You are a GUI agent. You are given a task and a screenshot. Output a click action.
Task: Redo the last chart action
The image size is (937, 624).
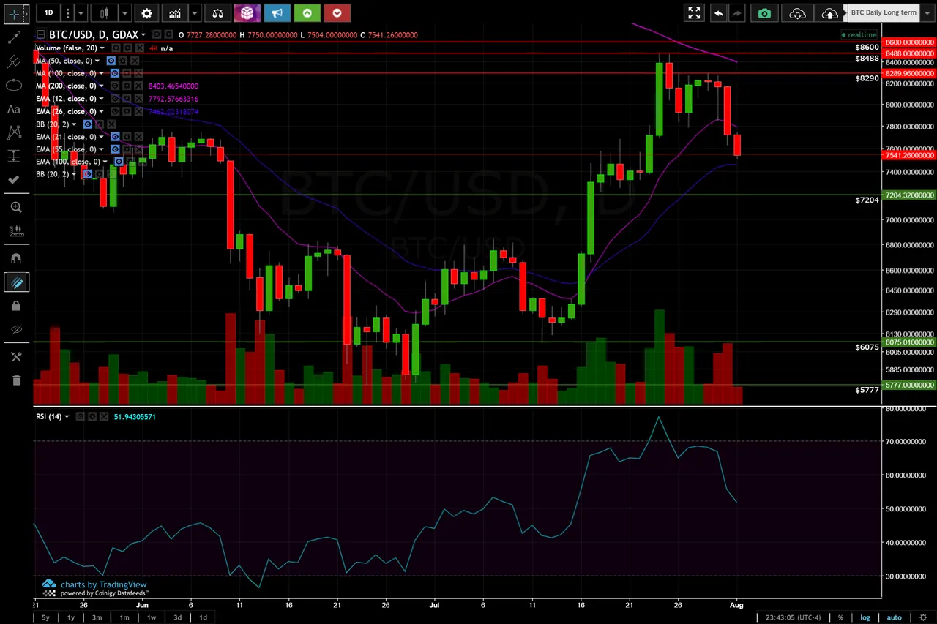(x=736, y=12)
